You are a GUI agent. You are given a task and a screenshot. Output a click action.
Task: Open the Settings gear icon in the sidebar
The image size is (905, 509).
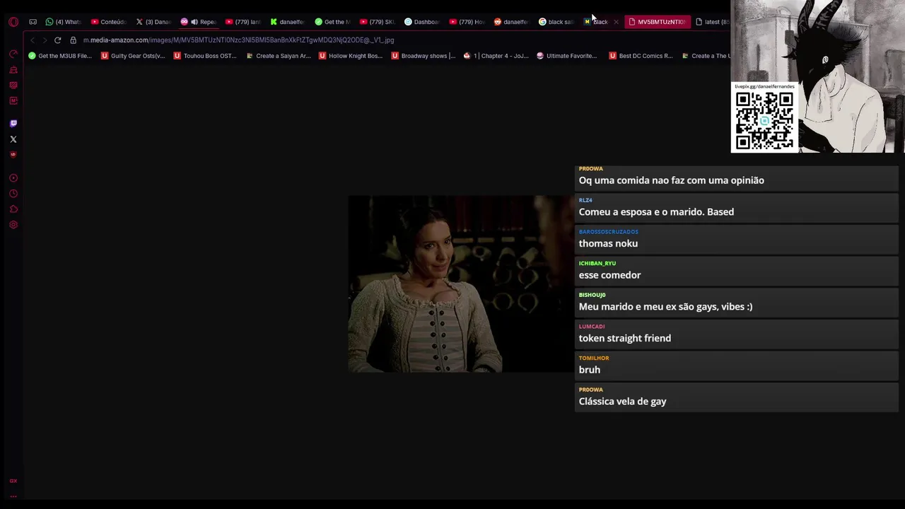point(13,225)
